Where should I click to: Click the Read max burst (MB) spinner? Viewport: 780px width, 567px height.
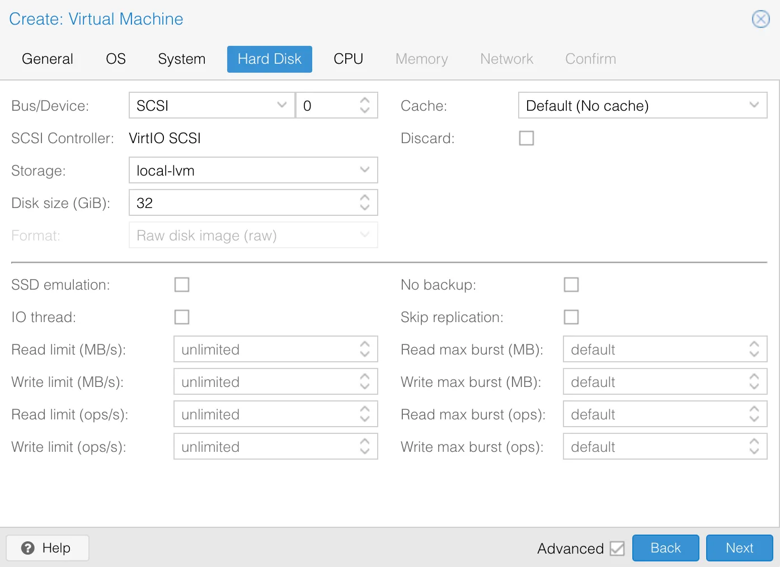click(x=754, y=349)
